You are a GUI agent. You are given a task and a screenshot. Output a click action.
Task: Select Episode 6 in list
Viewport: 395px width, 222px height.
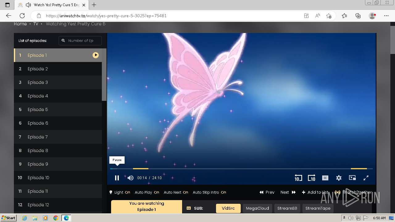tap(58, 123)
